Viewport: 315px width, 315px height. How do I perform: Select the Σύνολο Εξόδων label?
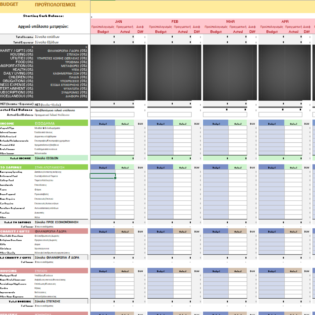point(47,42)
